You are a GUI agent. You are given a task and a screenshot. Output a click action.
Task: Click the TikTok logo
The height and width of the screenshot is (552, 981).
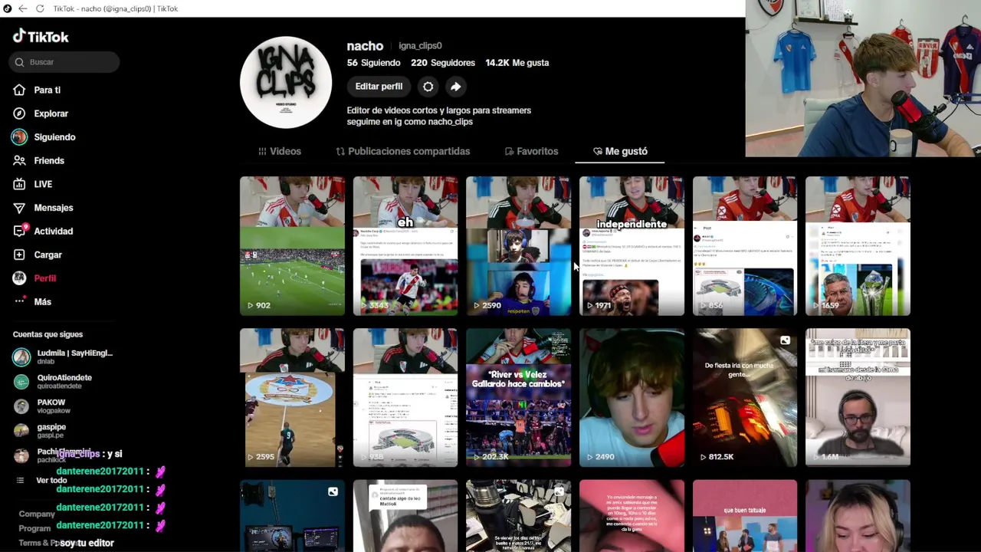tap(41, 36)
